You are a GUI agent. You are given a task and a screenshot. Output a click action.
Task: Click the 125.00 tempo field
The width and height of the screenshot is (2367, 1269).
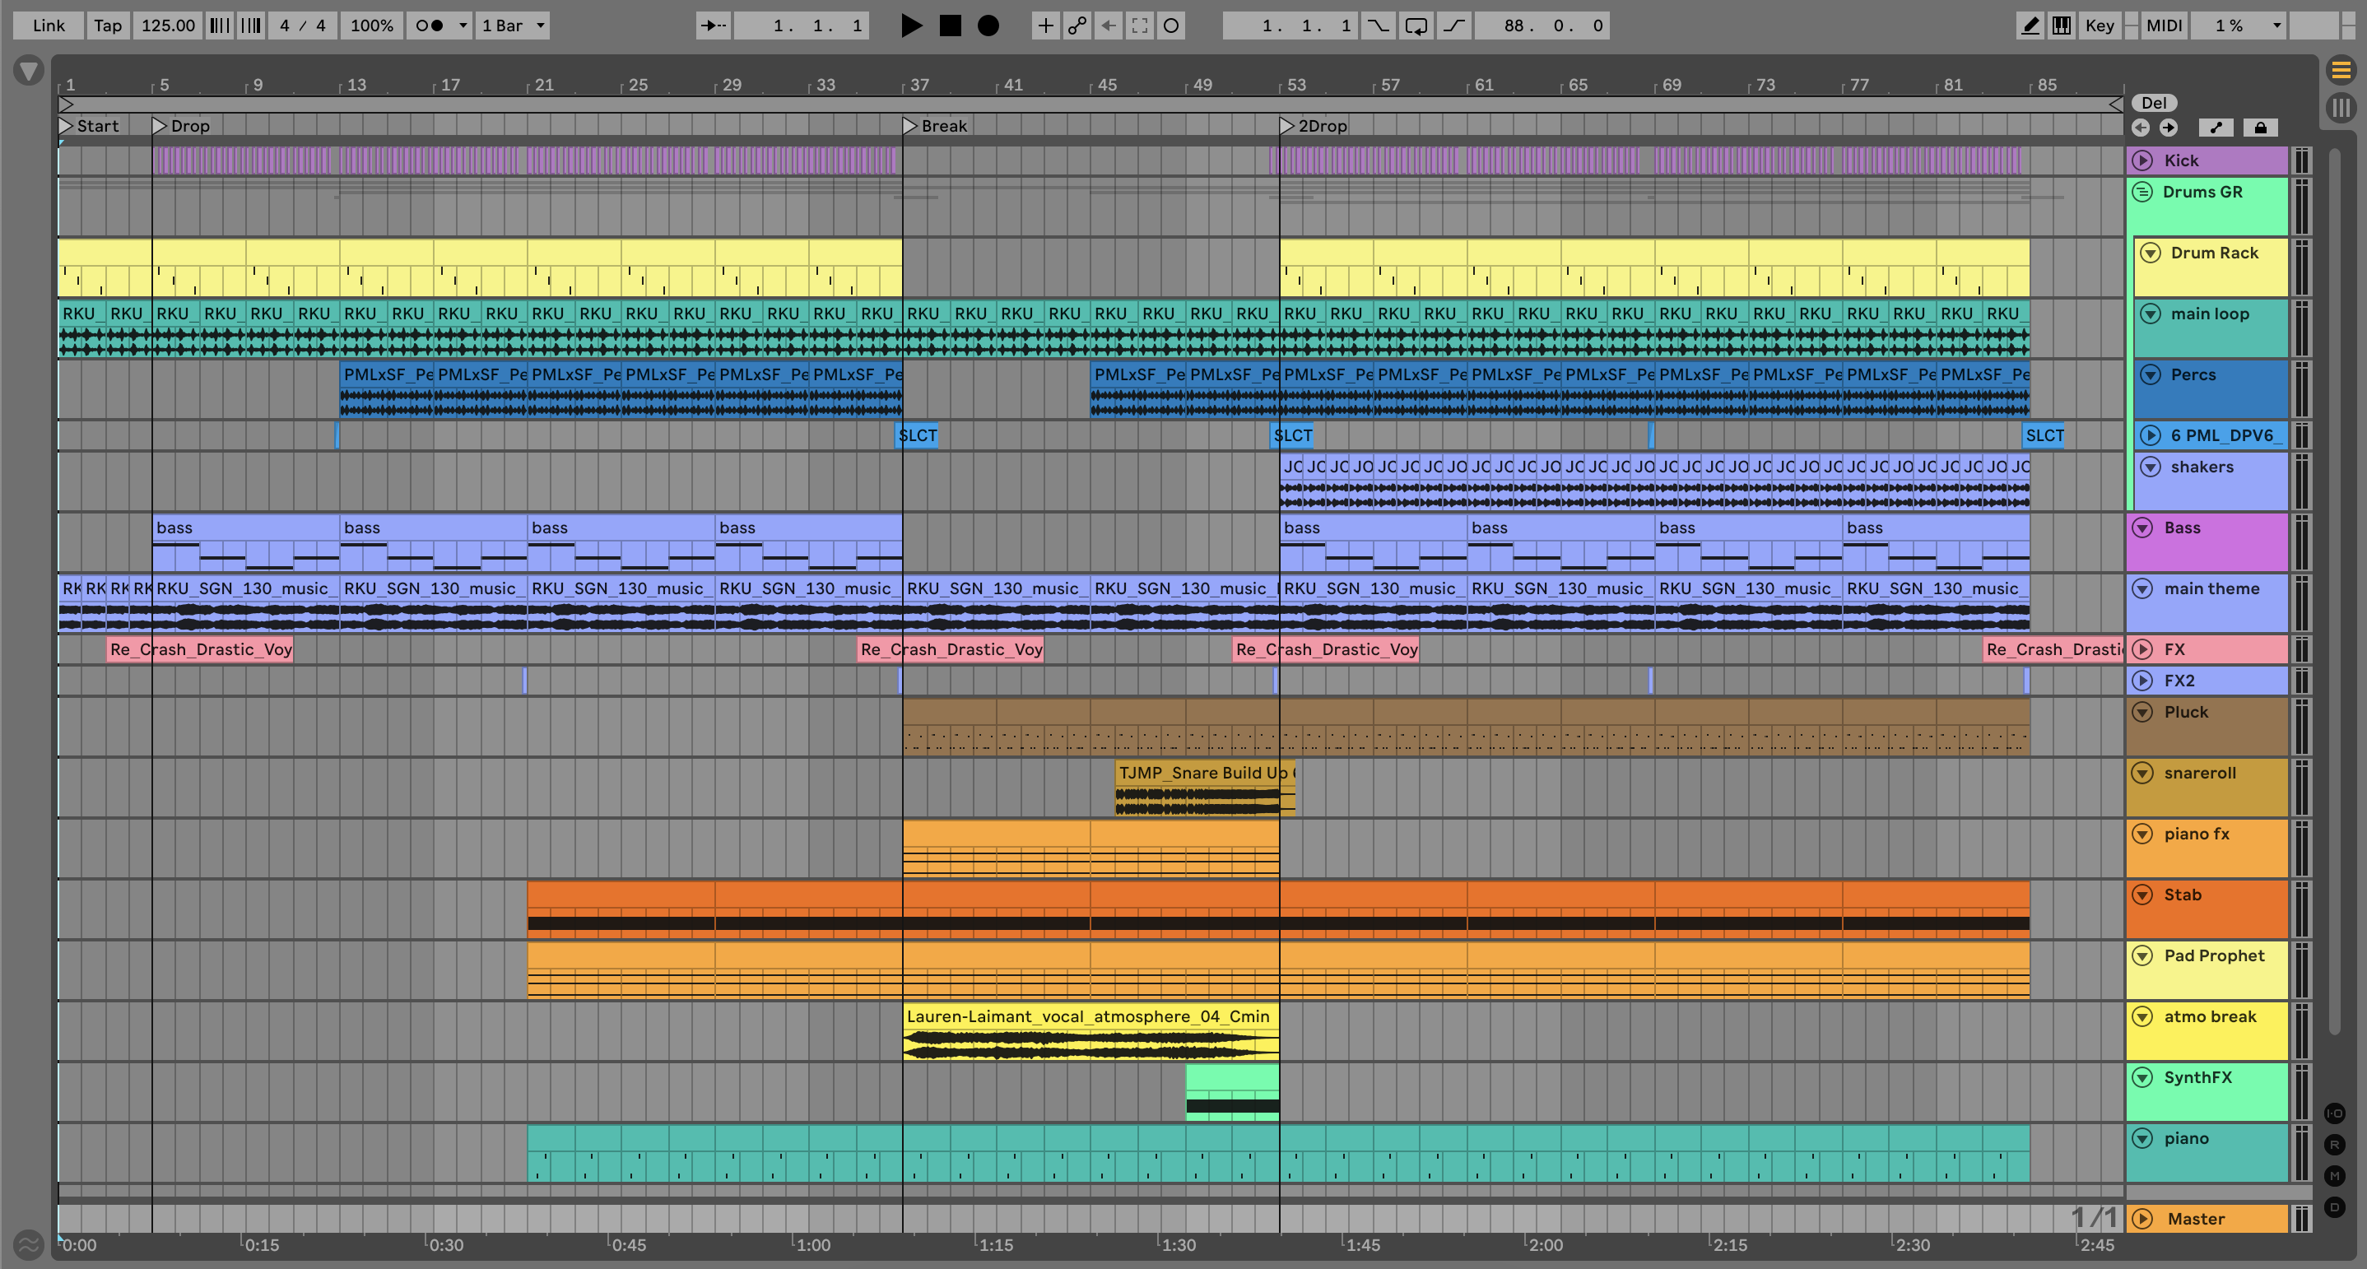[x=167, y=26]
